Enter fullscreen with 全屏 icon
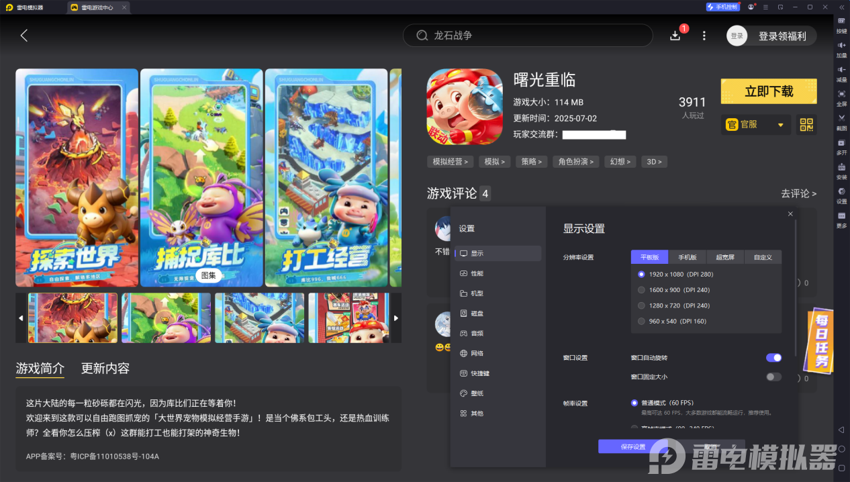The height and width of the screenshot is (482, 850). pyautogui.click(x=841, y=98)
